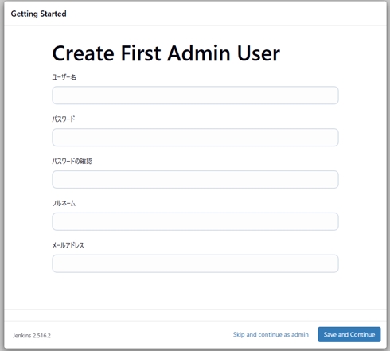
Task: Click the メールアドレス email address field
Action: click(x=195, y=263)
